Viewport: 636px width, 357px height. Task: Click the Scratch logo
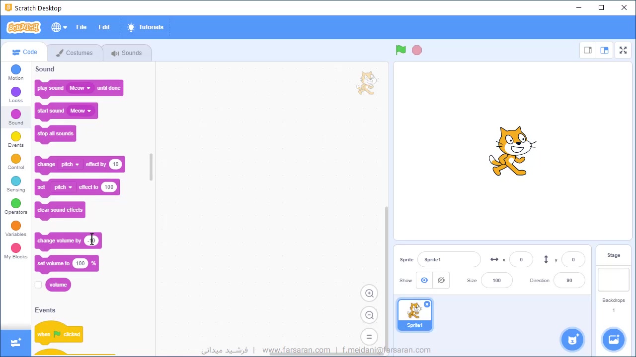pos(23,27)
